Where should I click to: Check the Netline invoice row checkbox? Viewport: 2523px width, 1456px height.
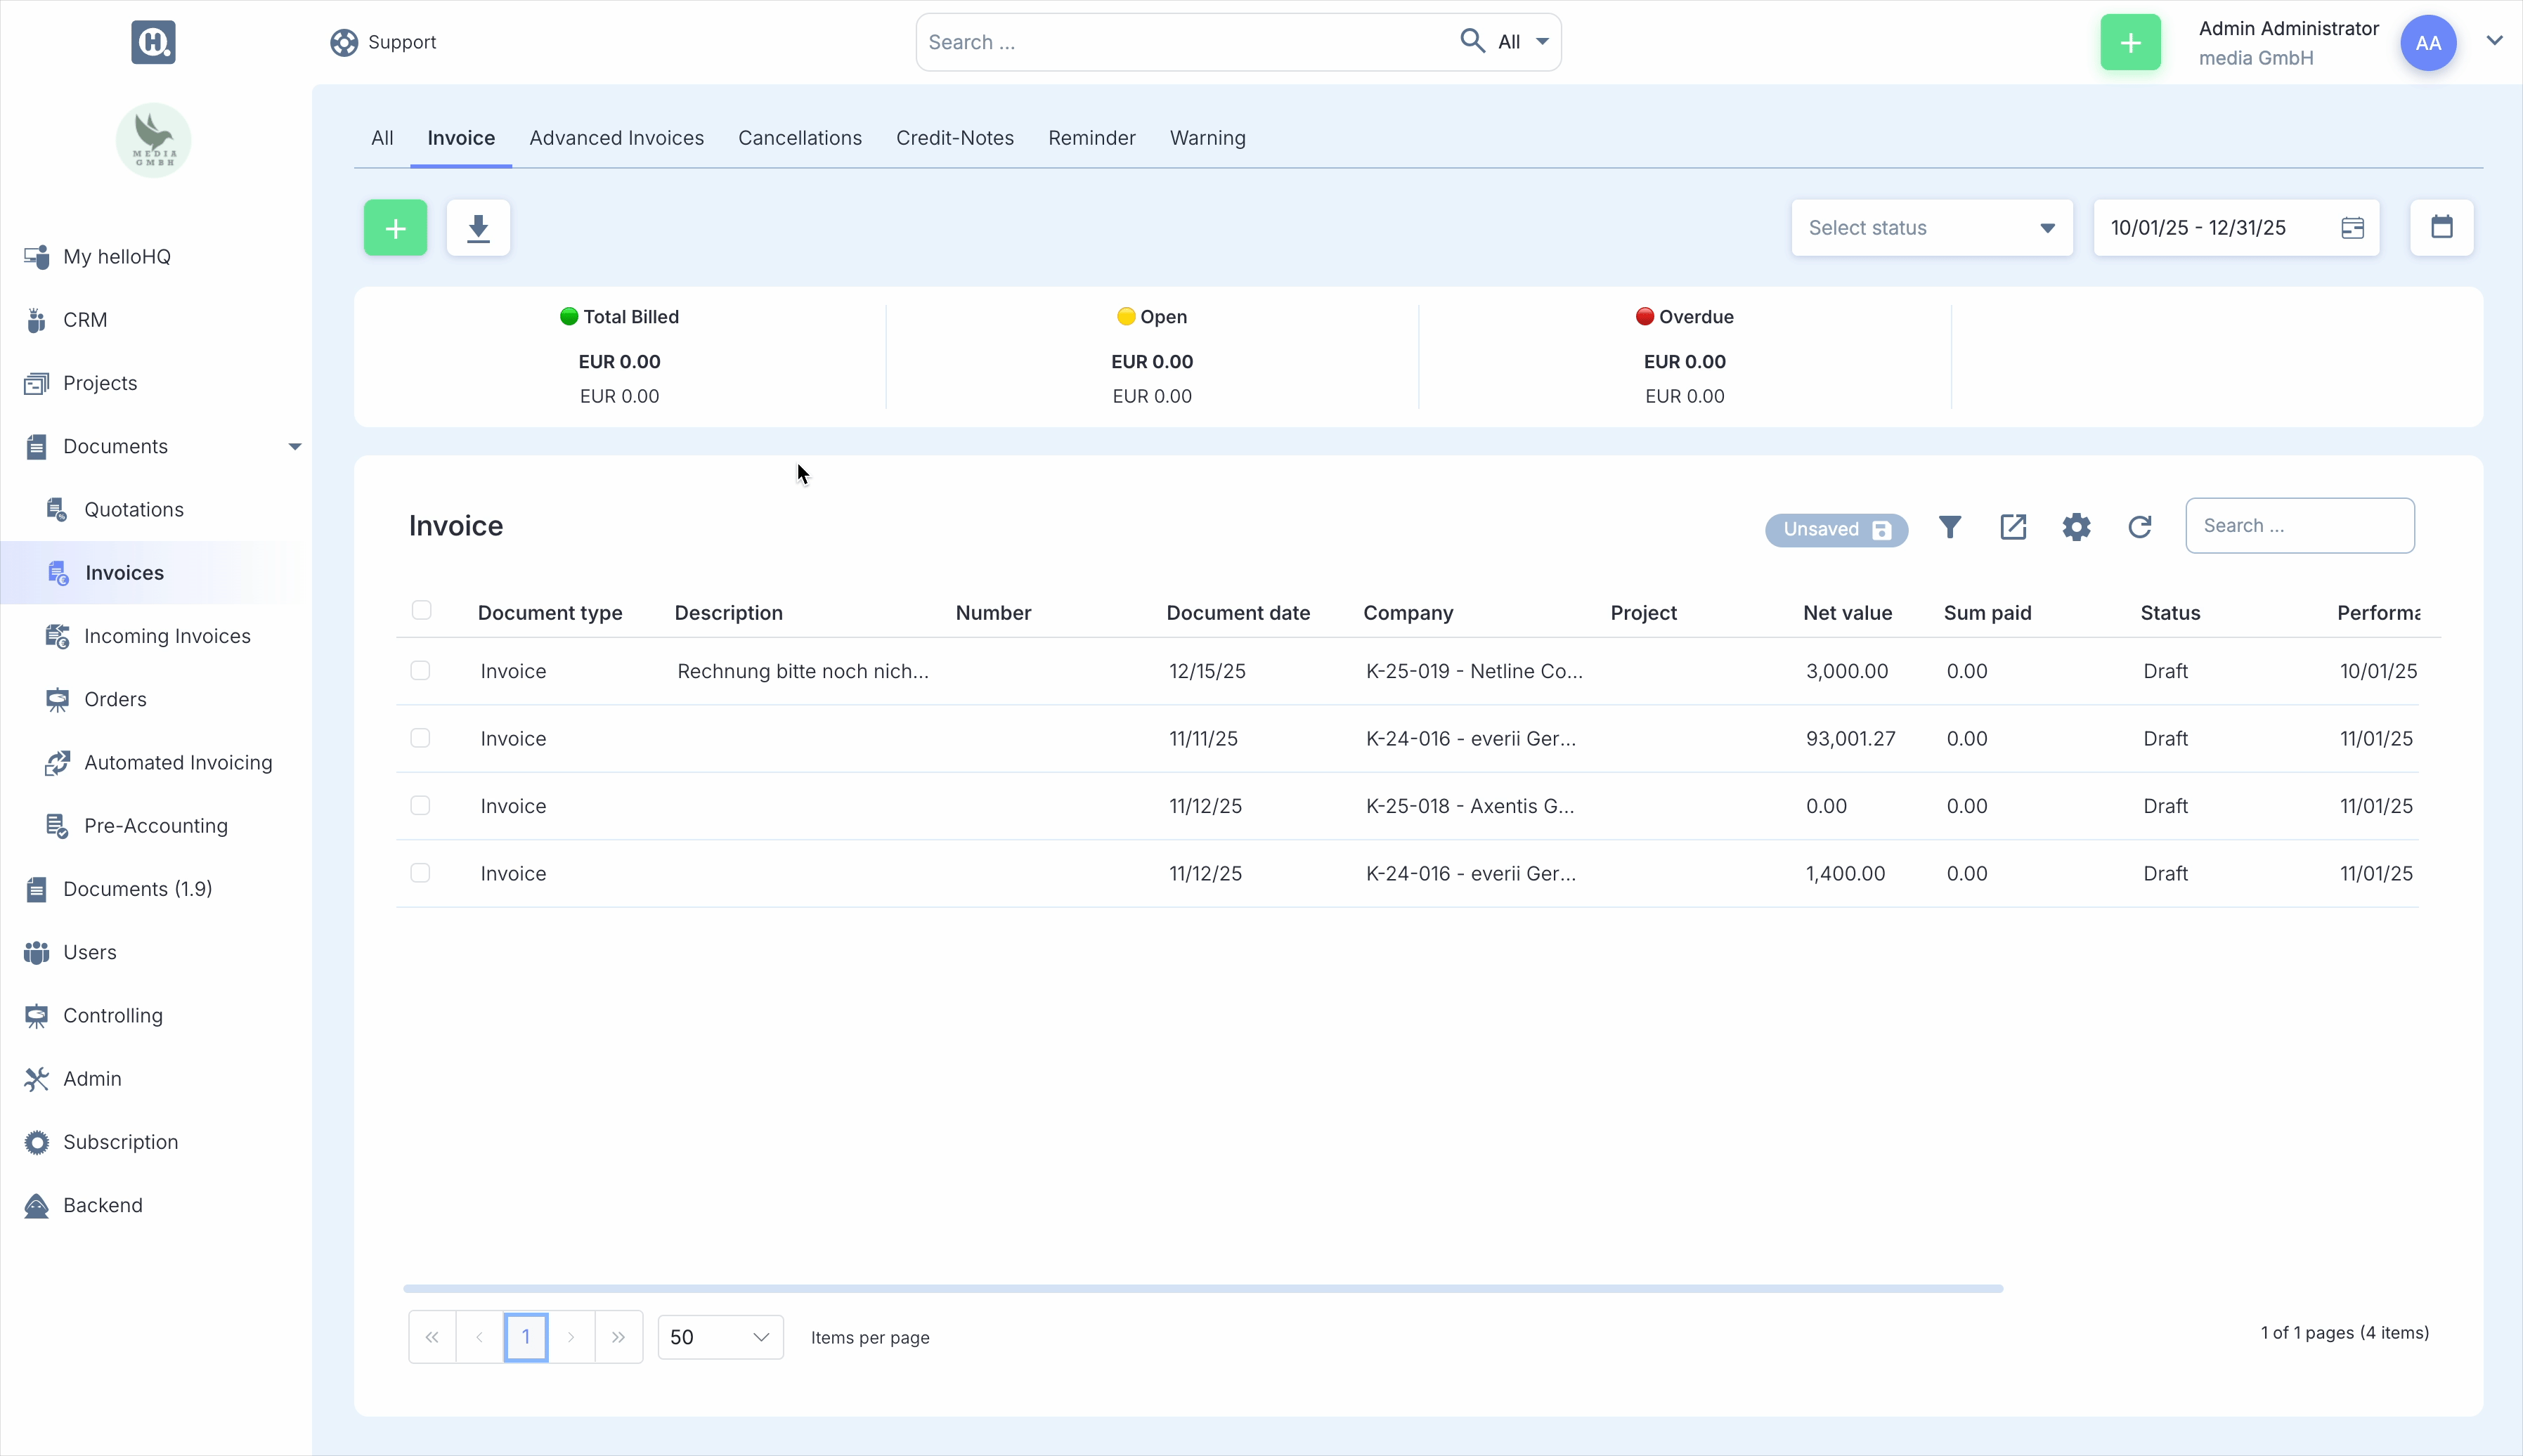coord(420,670)
